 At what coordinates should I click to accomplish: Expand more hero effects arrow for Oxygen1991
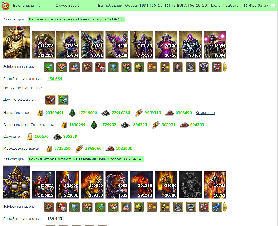(225, 67)
